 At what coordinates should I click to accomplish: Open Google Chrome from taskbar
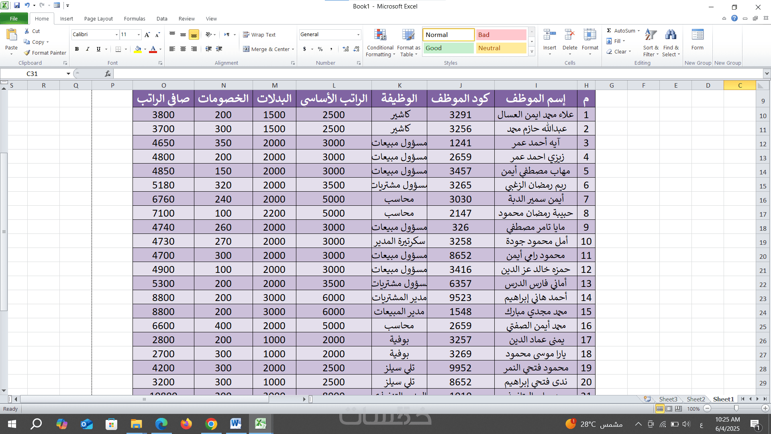tap(211, 424)
